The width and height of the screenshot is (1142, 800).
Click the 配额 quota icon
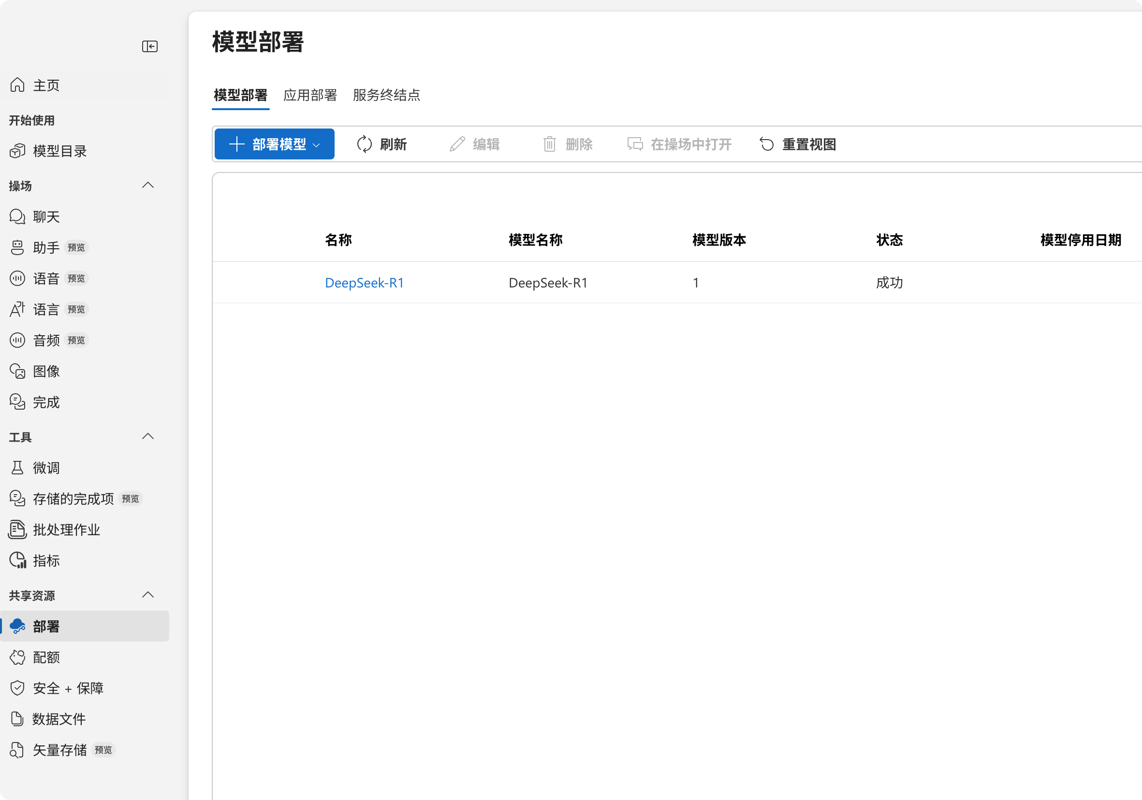coord(17,657)
